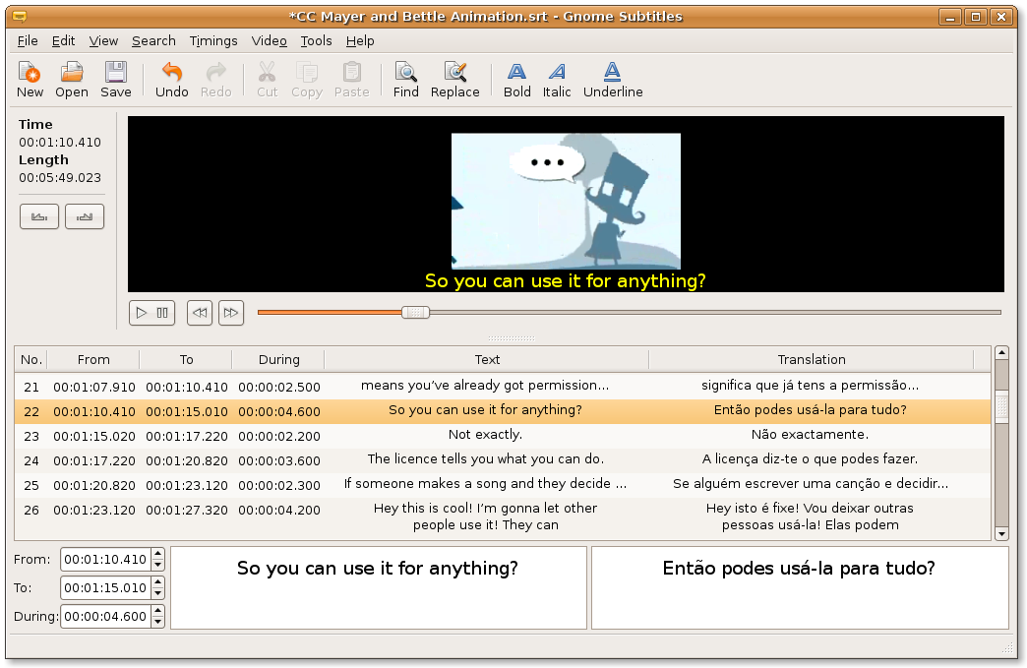The width and height of the screenshot is (1027, 668).
Task: Decrease the From time with down arrow
Action: [157, 565]
